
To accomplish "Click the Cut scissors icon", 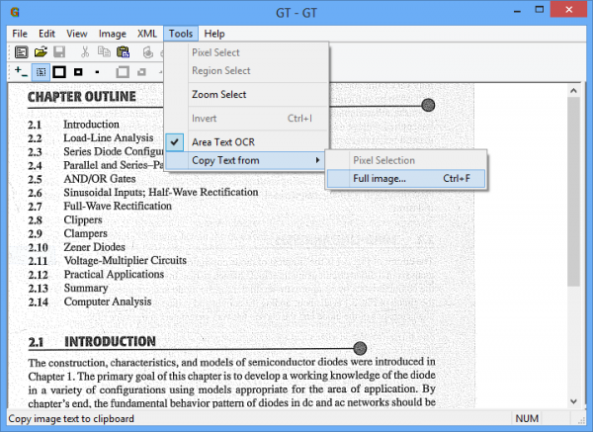I will click(85, 51).
